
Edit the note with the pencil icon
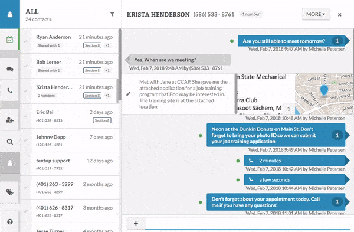click(x=128, y=94)
